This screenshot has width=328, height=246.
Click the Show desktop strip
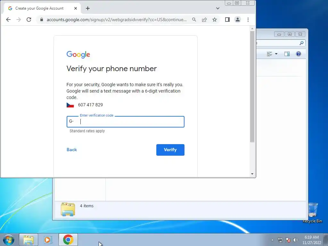[x=326, y=240]
